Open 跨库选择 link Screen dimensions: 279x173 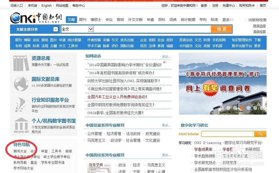[x=259, y=26]
